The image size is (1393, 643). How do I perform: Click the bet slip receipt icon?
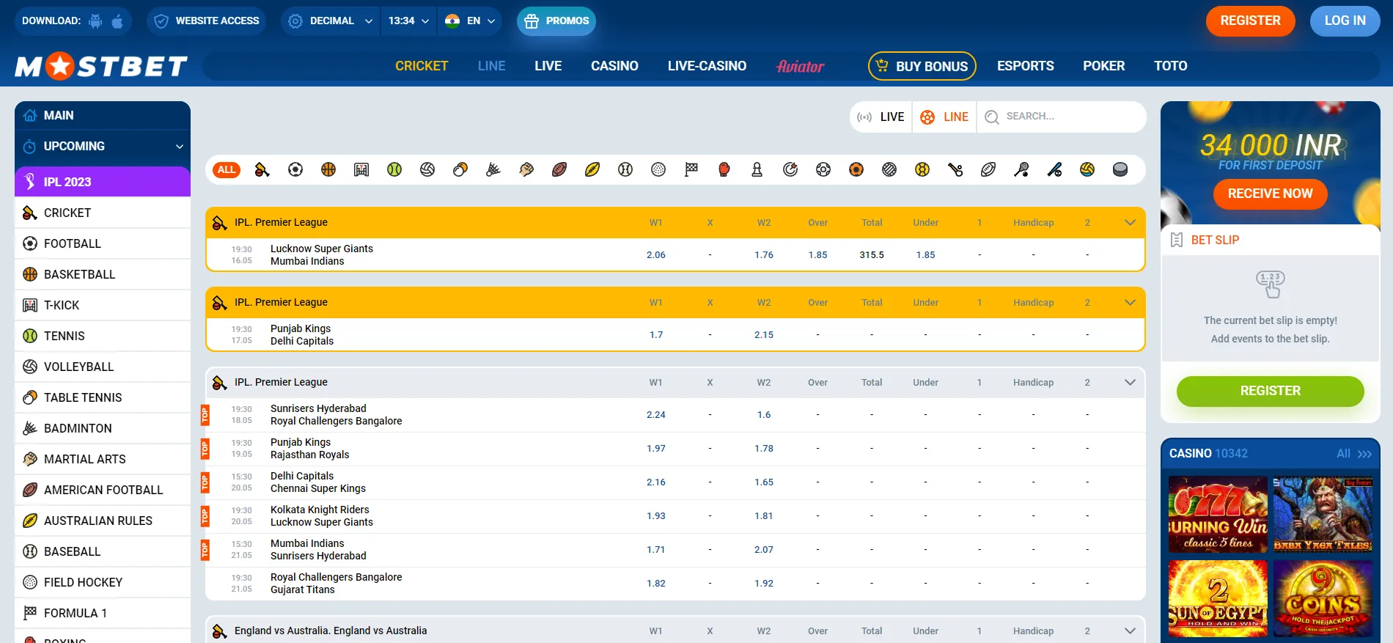1177,240
